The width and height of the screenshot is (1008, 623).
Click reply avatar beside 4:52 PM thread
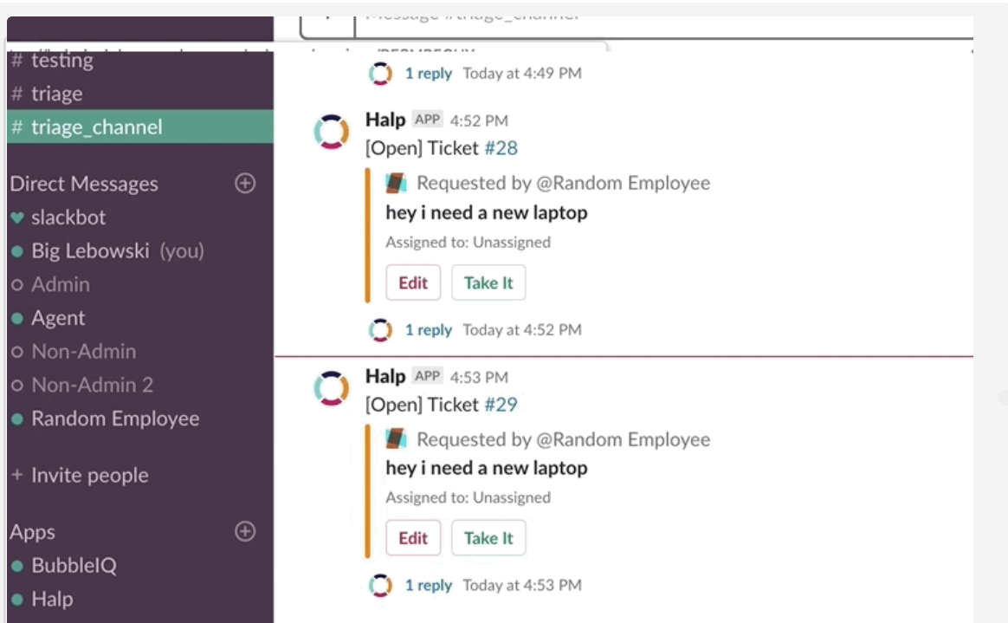380,330
